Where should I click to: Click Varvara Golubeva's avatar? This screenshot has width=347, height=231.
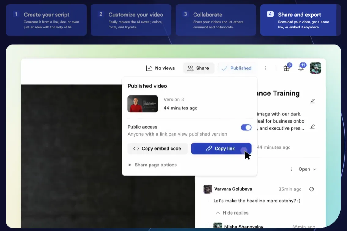[208, 189]
